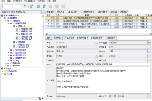The height and width of the screenshot is (101, 152).
Task: Click the cascading windows toolbar icon
Action: [31, 6]
